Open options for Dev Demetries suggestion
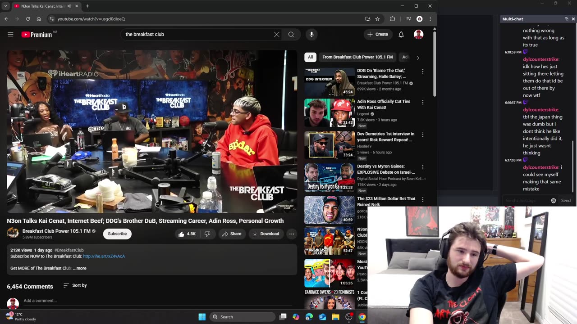The height and width of the screenshot is (324, 577). (422, 135)
